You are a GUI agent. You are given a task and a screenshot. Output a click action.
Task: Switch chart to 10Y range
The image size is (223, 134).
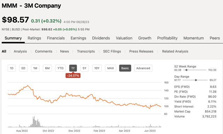coord(97,68)
